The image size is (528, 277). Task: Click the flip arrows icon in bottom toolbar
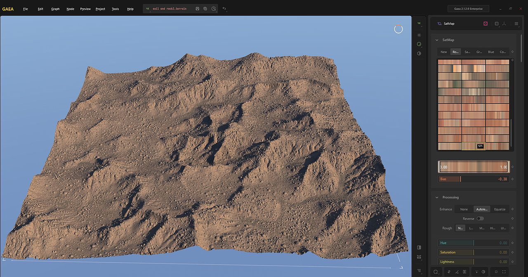[449, 272]
